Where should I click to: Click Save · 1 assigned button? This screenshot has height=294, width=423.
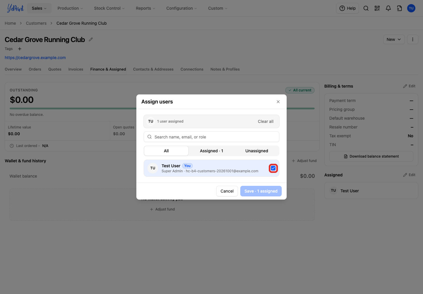click(261, 191)
